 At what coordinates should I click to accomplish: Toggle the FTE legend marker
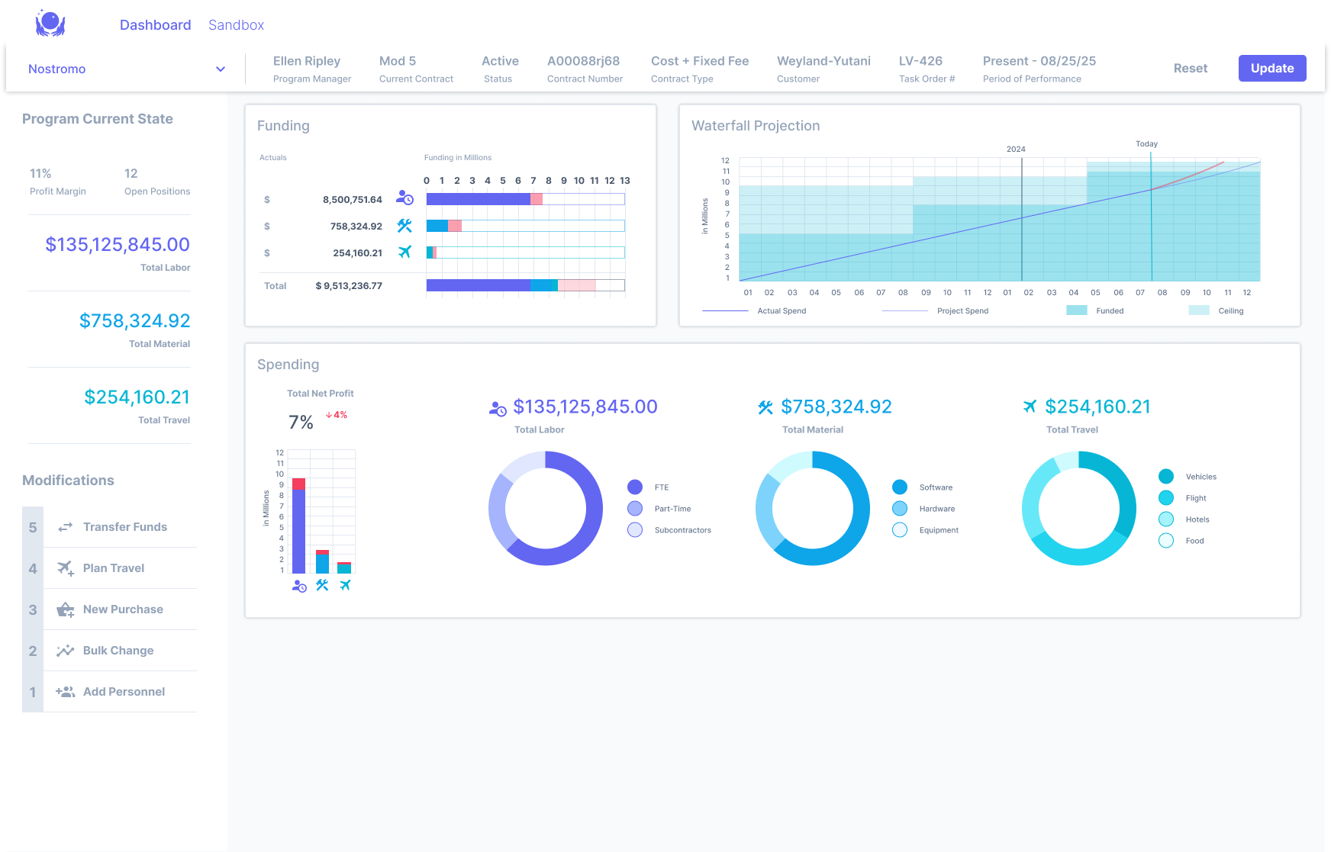pyautogui.click(x=635, y=487)
